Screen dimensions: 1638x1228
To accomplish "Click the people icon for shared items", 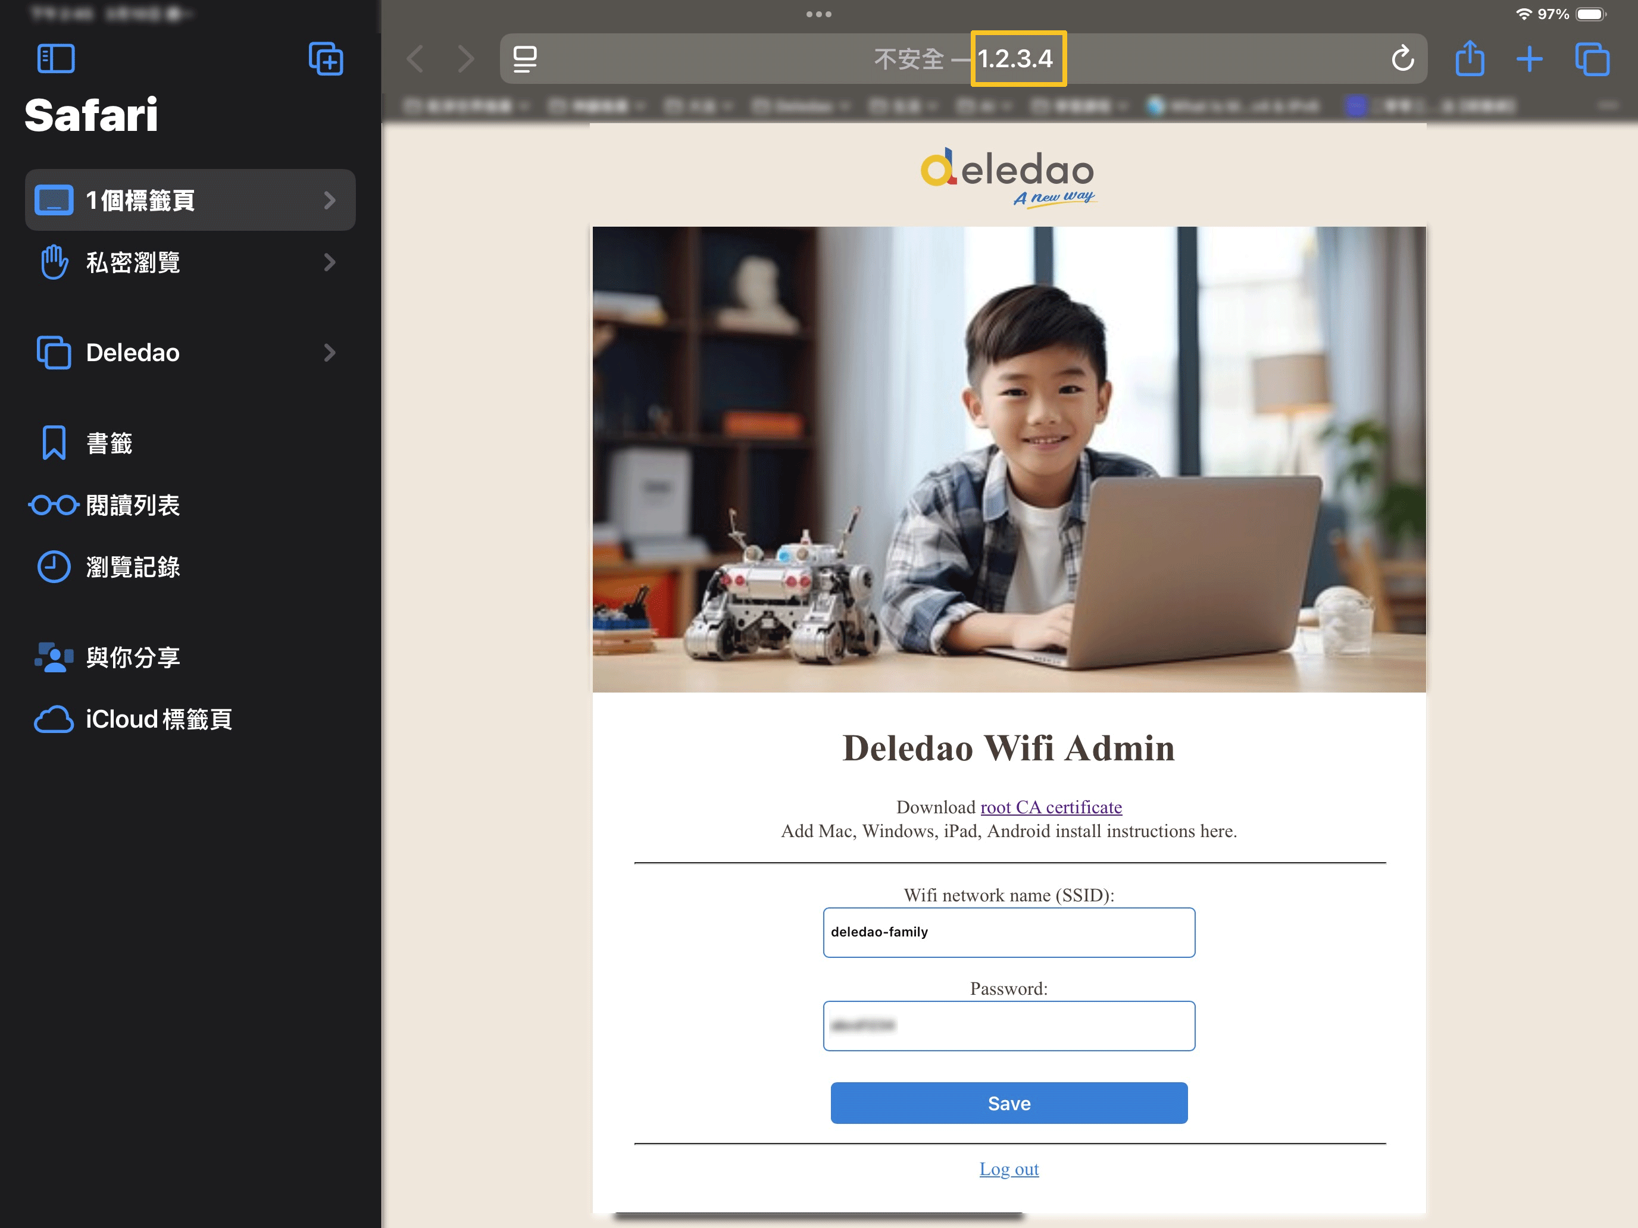I will tap(54, 657).
